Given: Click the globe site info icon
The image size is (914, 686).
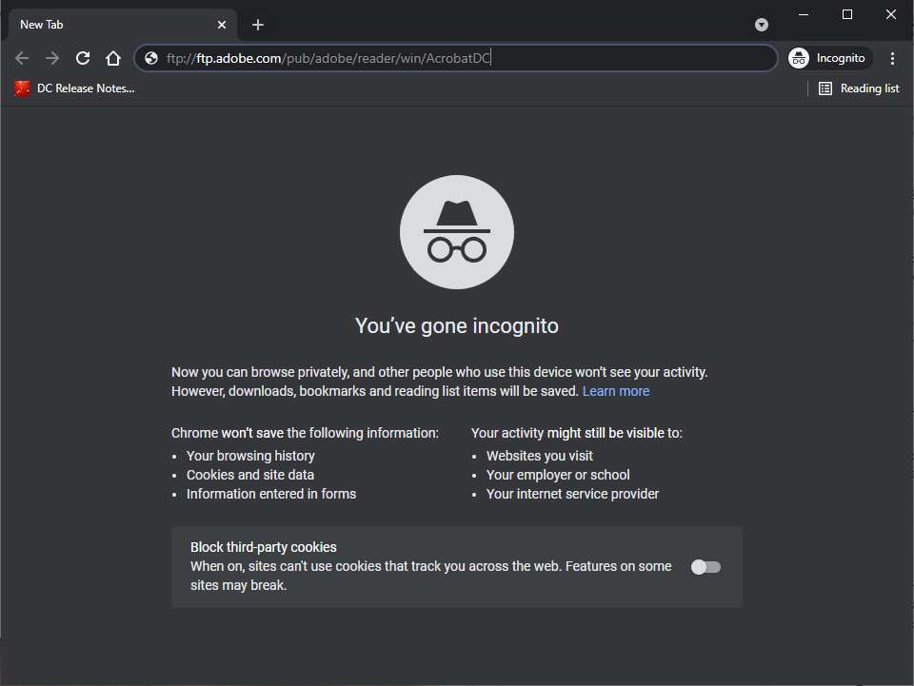Looking at the screenshot, I should pos(151,58).
